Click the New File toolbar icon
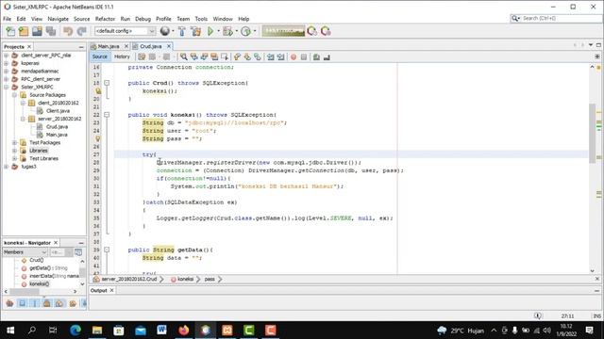 [x=10, y=31]
